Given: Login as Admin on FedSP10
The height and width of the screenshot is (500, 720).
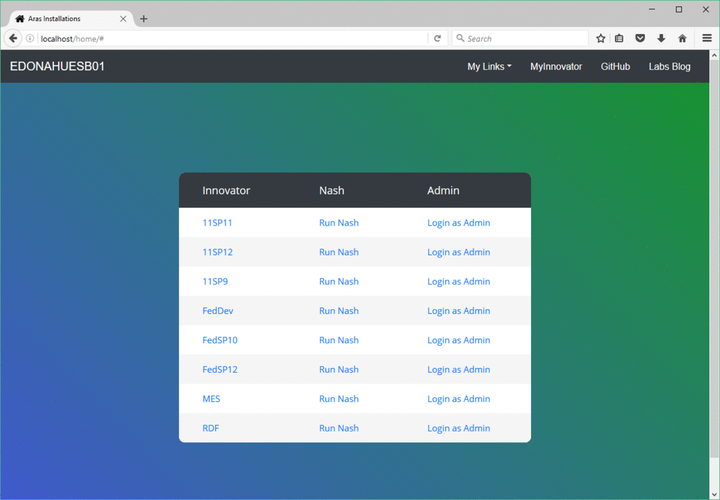Looking at the screenshot, I should [x=458, y=340].
